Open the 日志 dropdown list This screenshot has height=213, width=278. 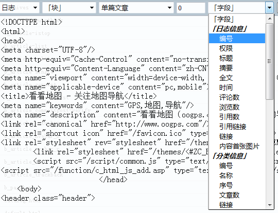(20, 8)
